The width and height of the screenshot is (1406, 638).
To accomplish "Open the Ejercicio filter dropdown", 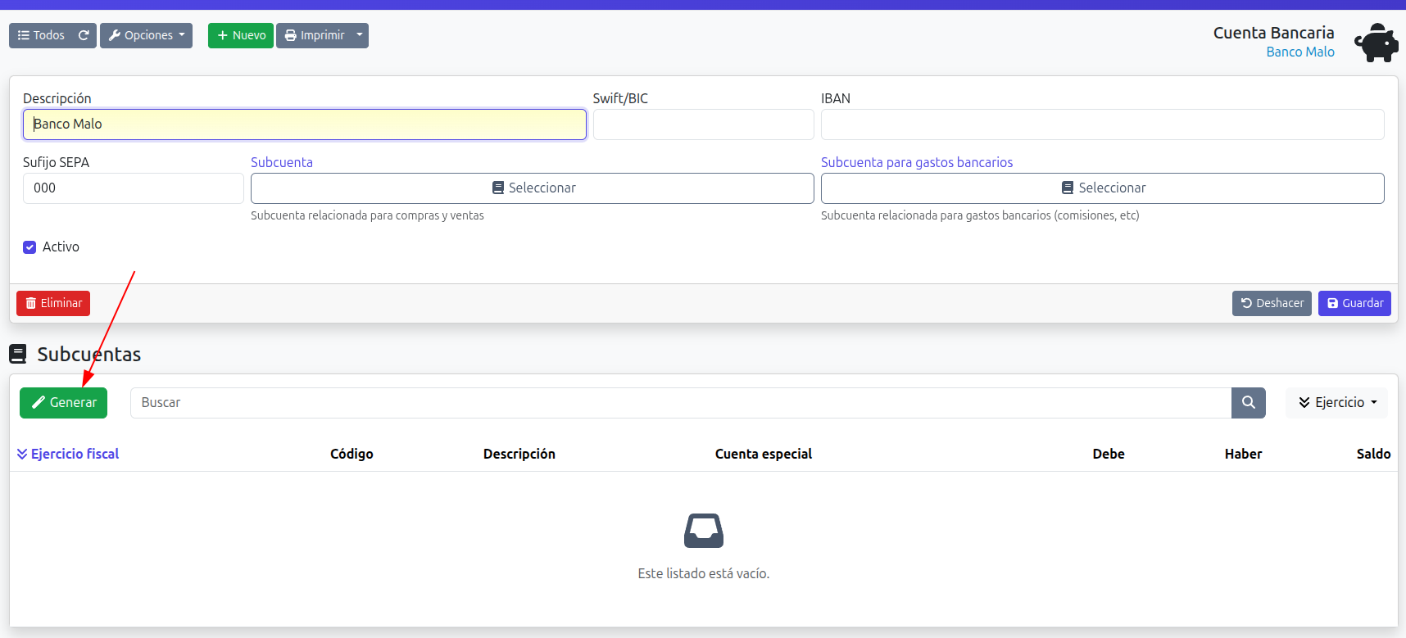I will point(1336,402).
